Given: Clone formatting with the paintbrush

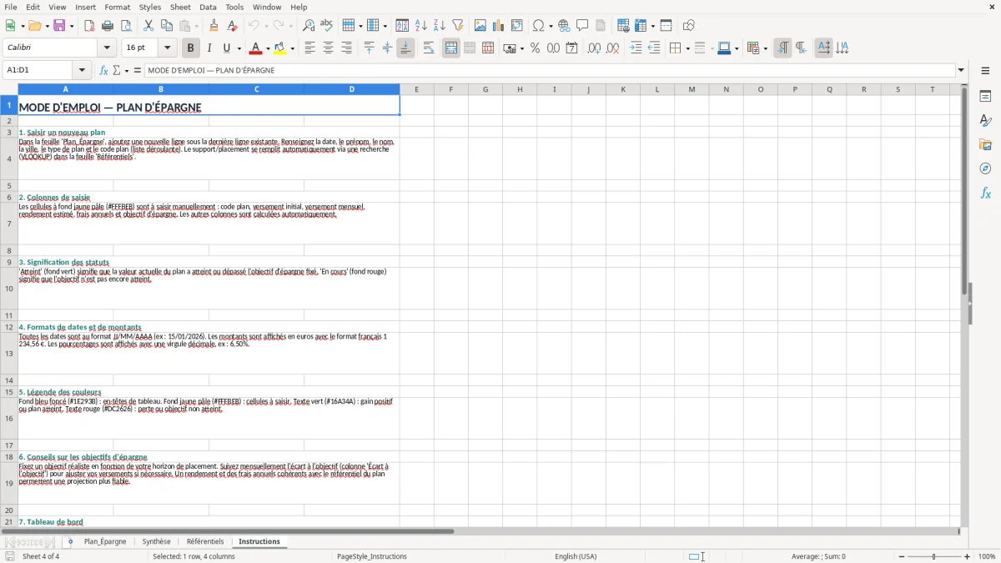Looking at the screenshot, I should 214,26.
